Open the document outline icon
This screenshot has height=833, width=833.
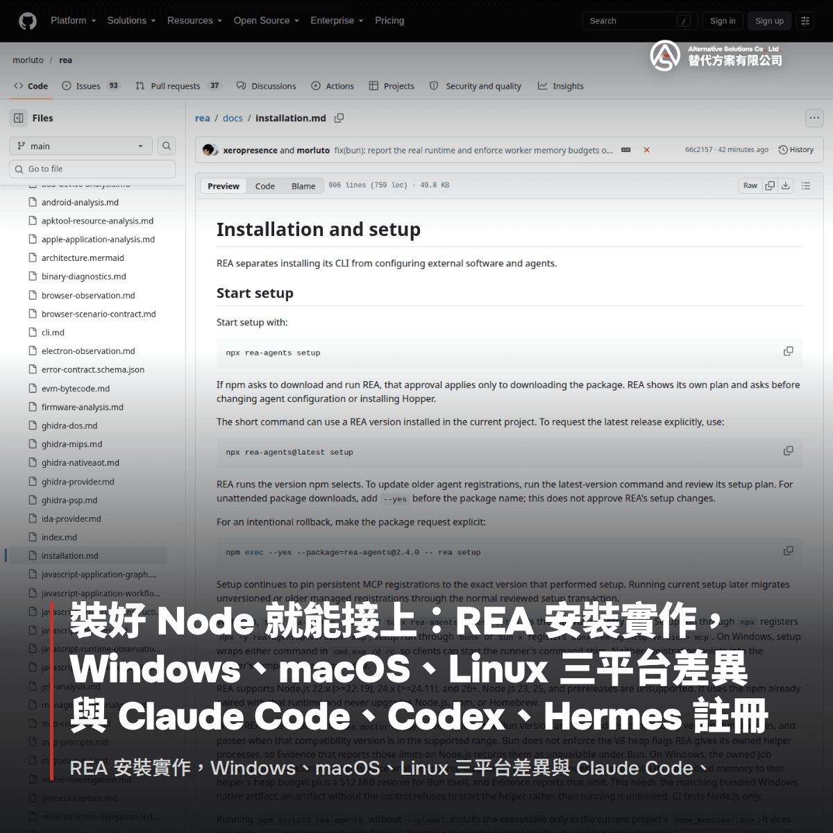coord(806,185)
